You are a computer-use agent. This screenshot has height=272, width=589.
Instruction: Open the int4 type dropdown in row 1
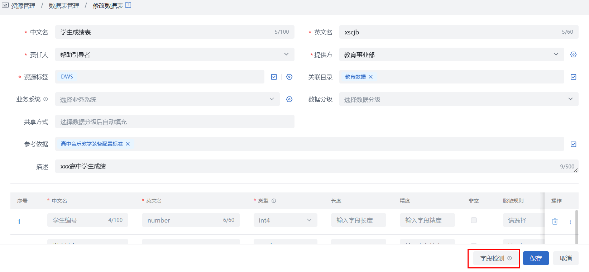point(286,220)
